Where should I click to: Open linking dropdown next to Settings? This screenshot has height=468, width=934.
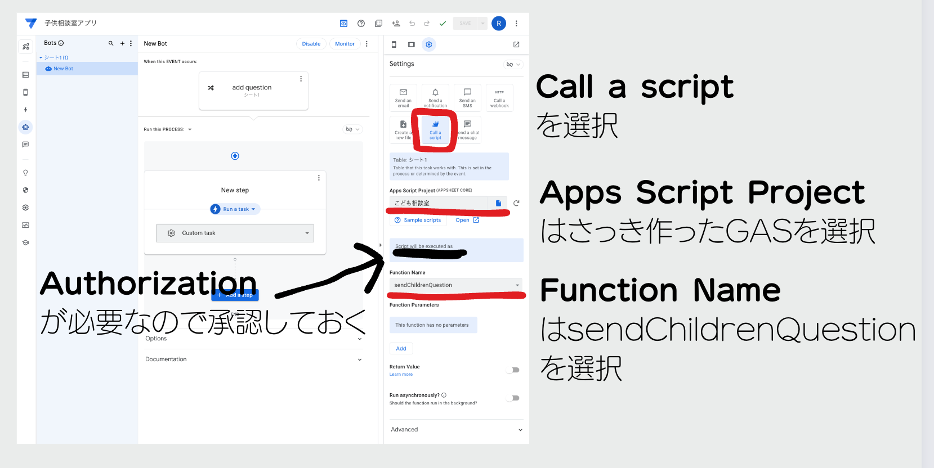tap(513, 65)
